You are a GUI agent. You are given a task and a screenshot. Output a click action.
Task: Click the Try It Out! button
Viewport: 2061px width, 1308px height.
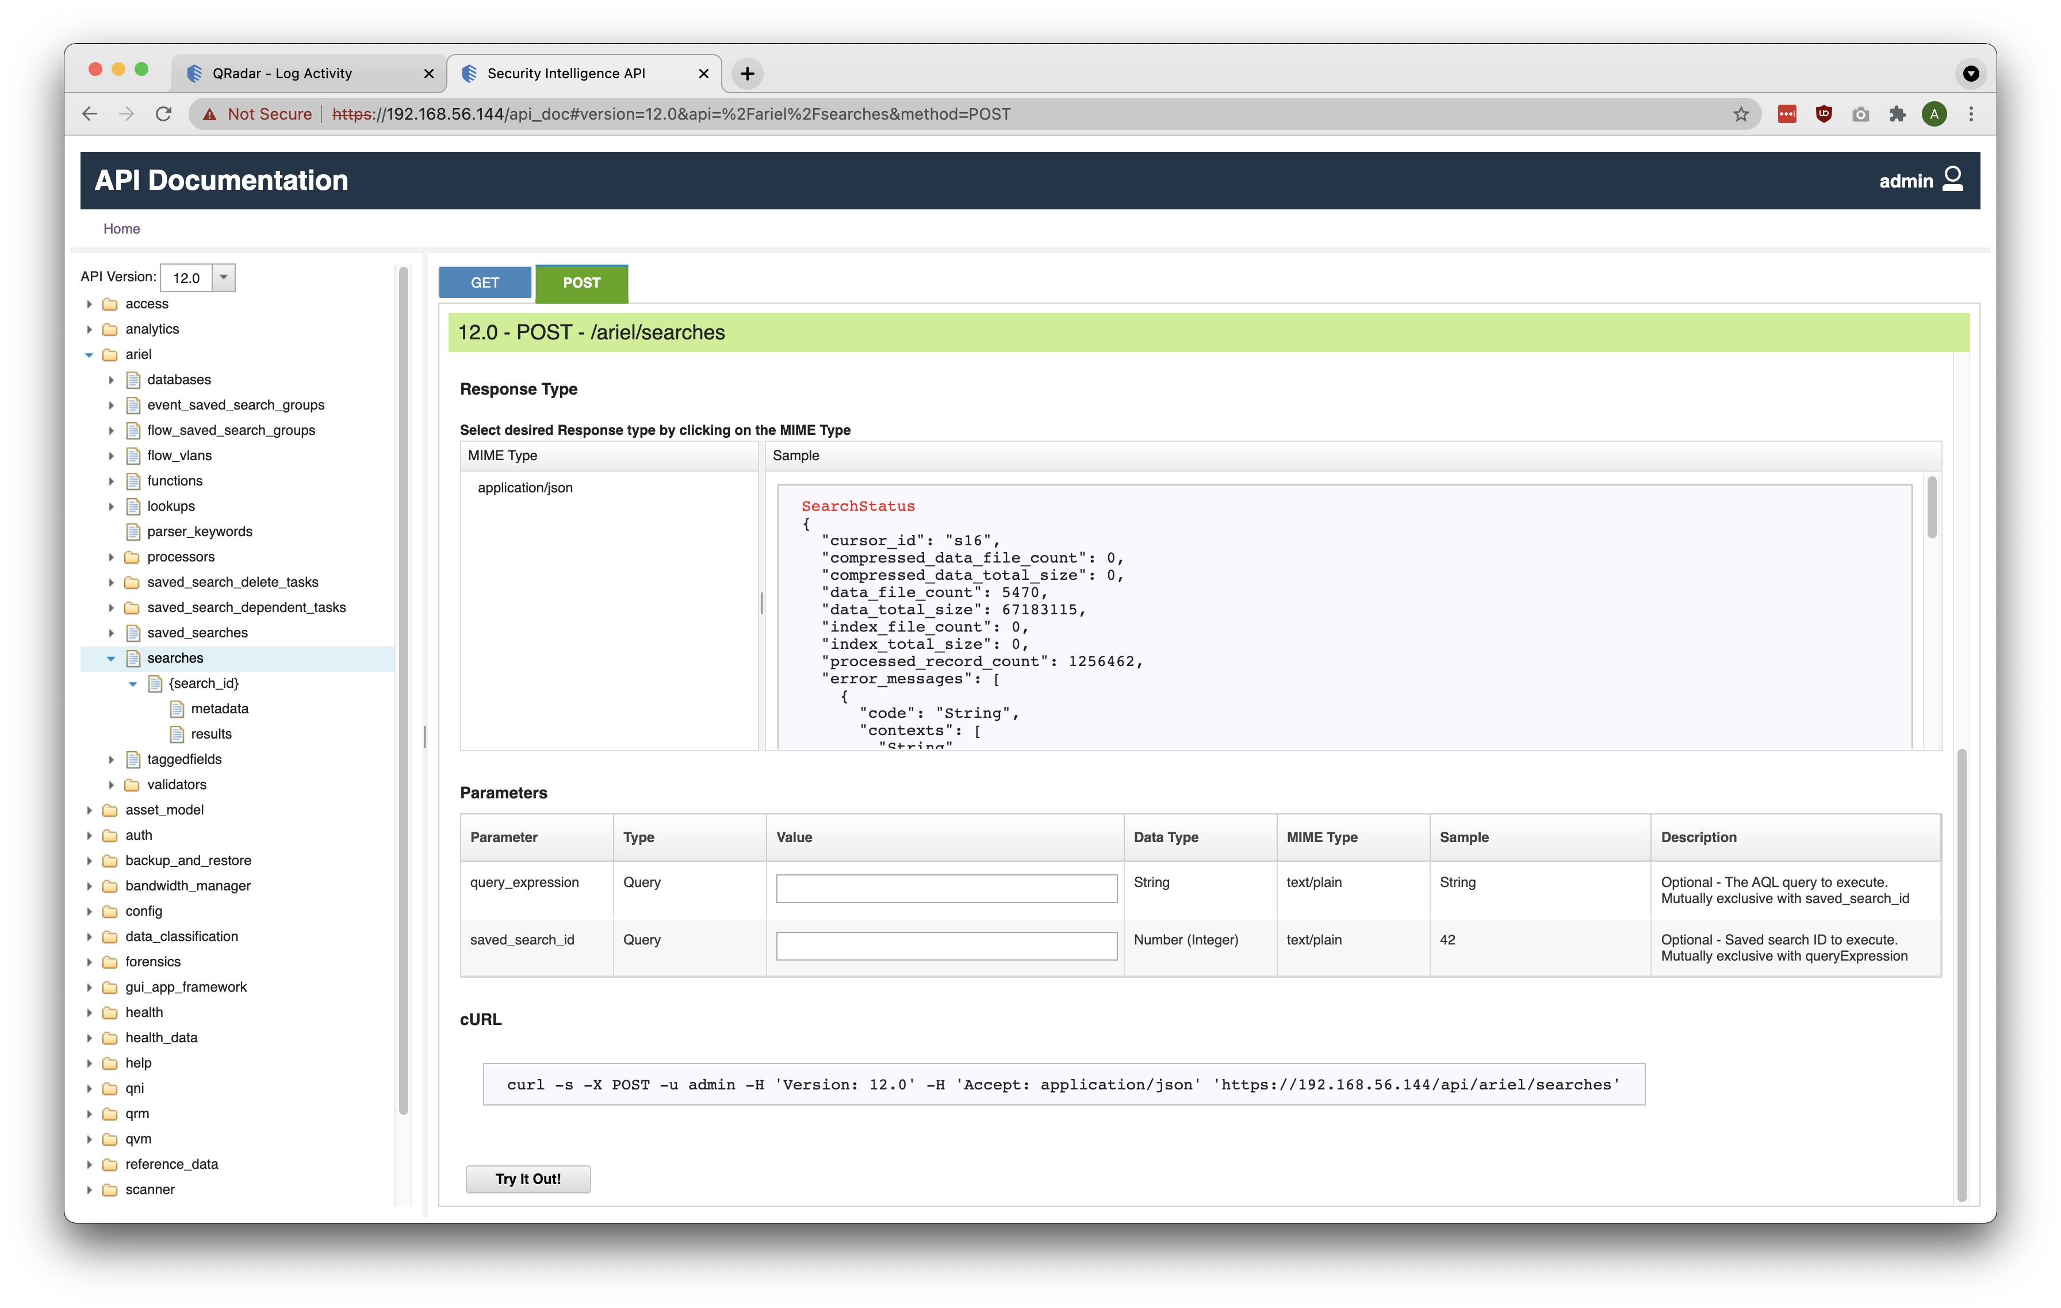point(529,1179)
